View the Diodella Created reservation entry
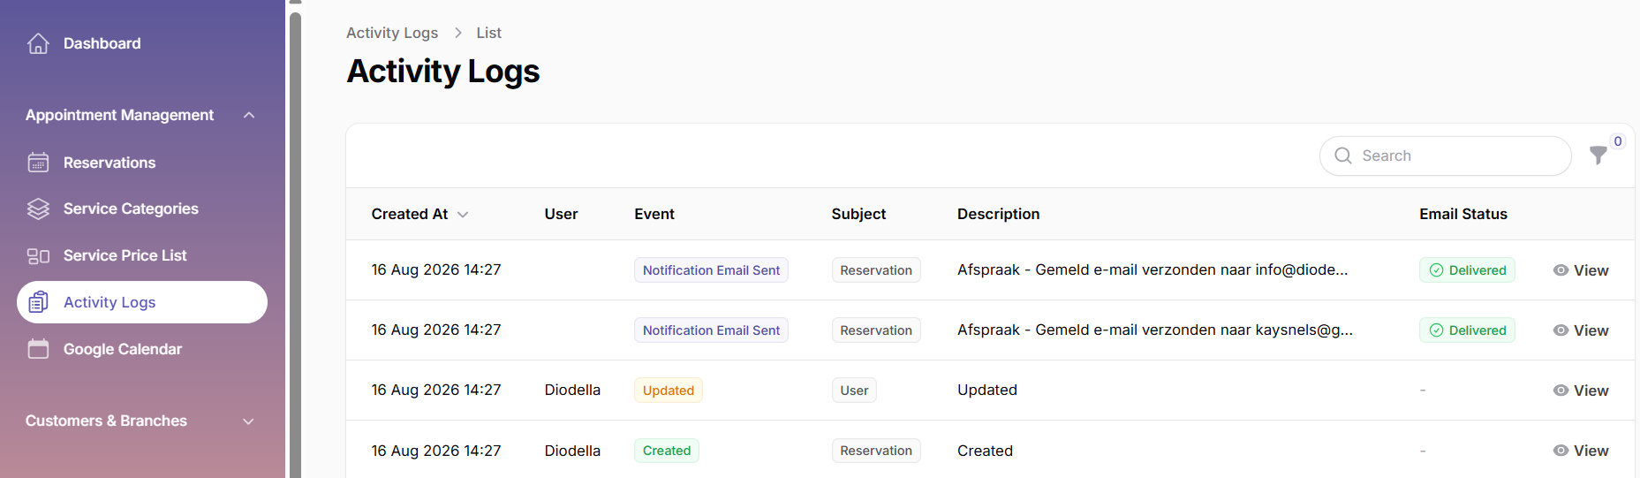 point(1581,451)
